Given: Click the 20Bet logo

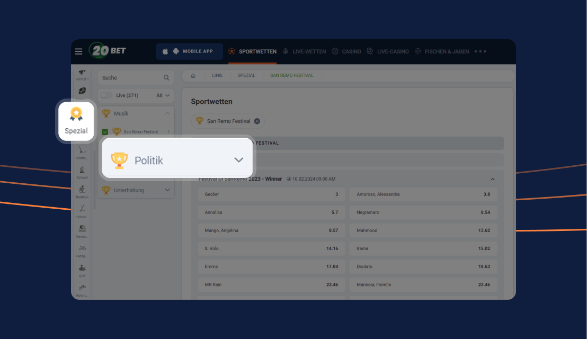Looking at the screenshot, I should [108, 50].
